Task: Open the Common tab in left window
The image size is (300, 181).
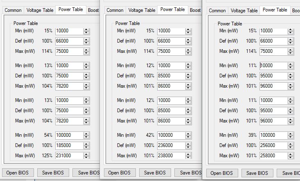Action: [13, 10]
